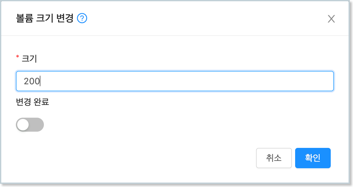Screen dimensions: 353x187
Task: Confirm with the 확인 button
Action: point(313,158)
